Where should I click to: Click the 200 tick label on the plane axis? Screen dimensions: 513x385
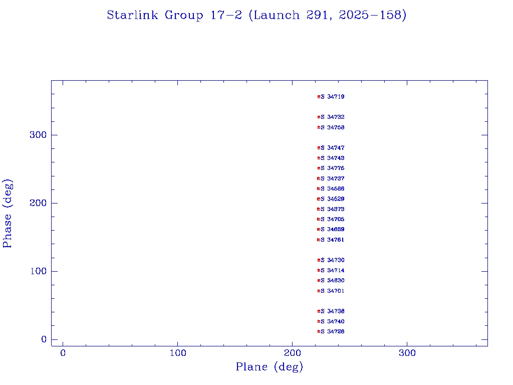pyautogui.click(x=293, y=353)
